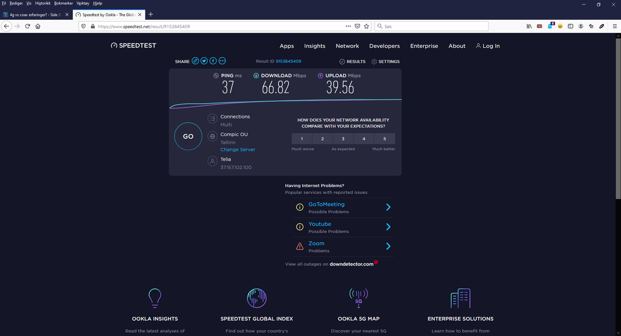Screen dimensions: 621x336
Task: Click the Connections Multi icon
Action: click(x=212, y=118)
